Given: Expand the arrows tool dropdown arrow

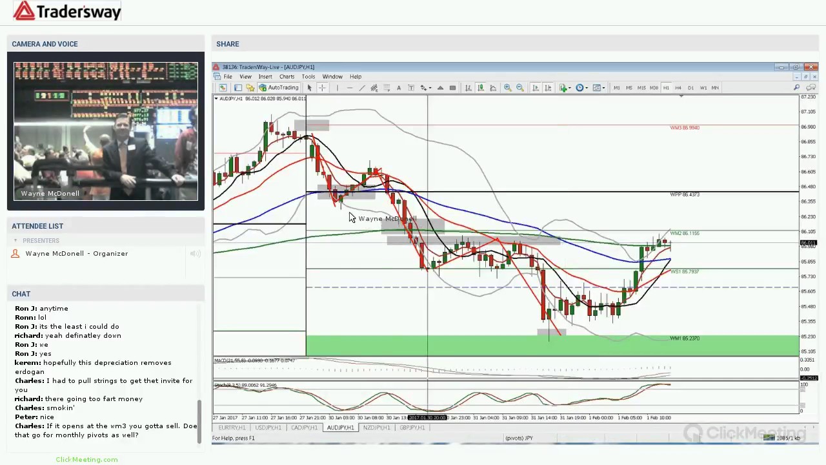Looking at the screenshot, I should click(x=430, y=88).
